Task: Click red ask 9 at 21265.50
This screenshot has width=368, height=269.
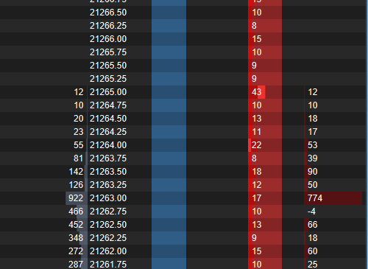Action: (x=265, y=66)
